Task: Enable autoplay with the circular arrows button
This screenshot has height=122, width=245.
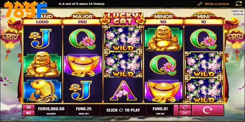Action: pyautogui.click(x=185, y=107)
